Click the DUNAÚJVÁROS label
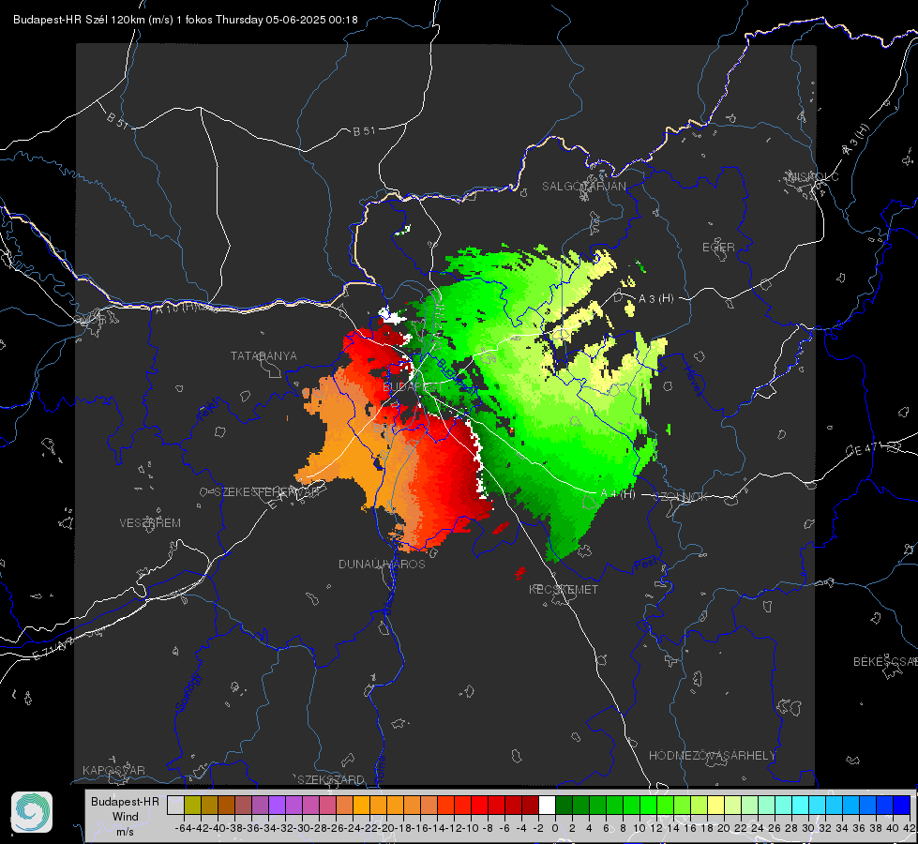Screen dimensions: 918x844 (382, 564)
